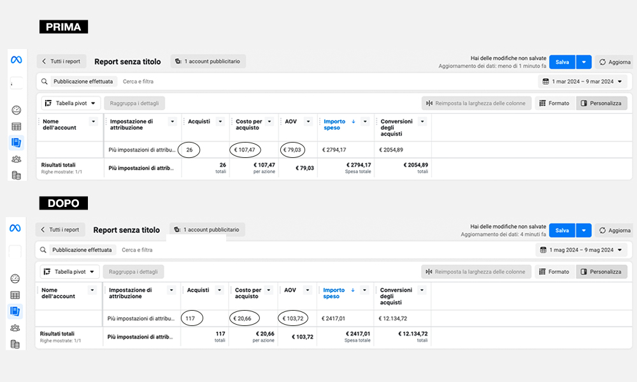Click 1 account pubblicitario in DOPO report
This screenshot has height=382, width=637.
207,230
